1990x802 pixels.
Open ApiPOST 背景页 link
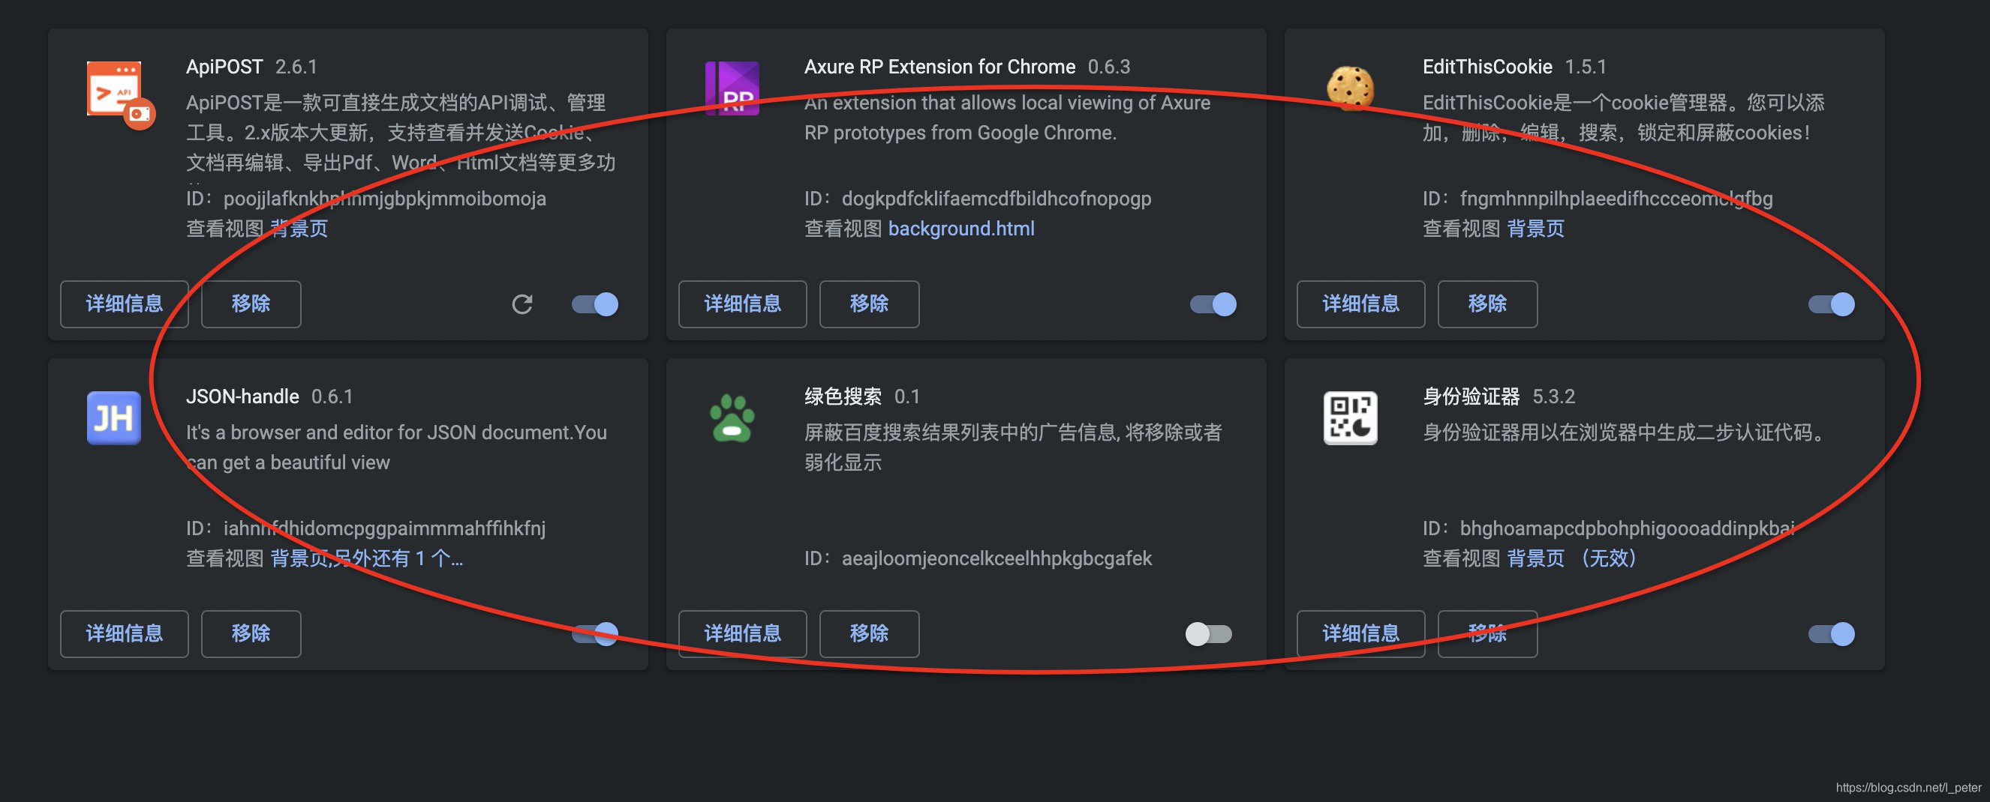[x=299, y=229]
